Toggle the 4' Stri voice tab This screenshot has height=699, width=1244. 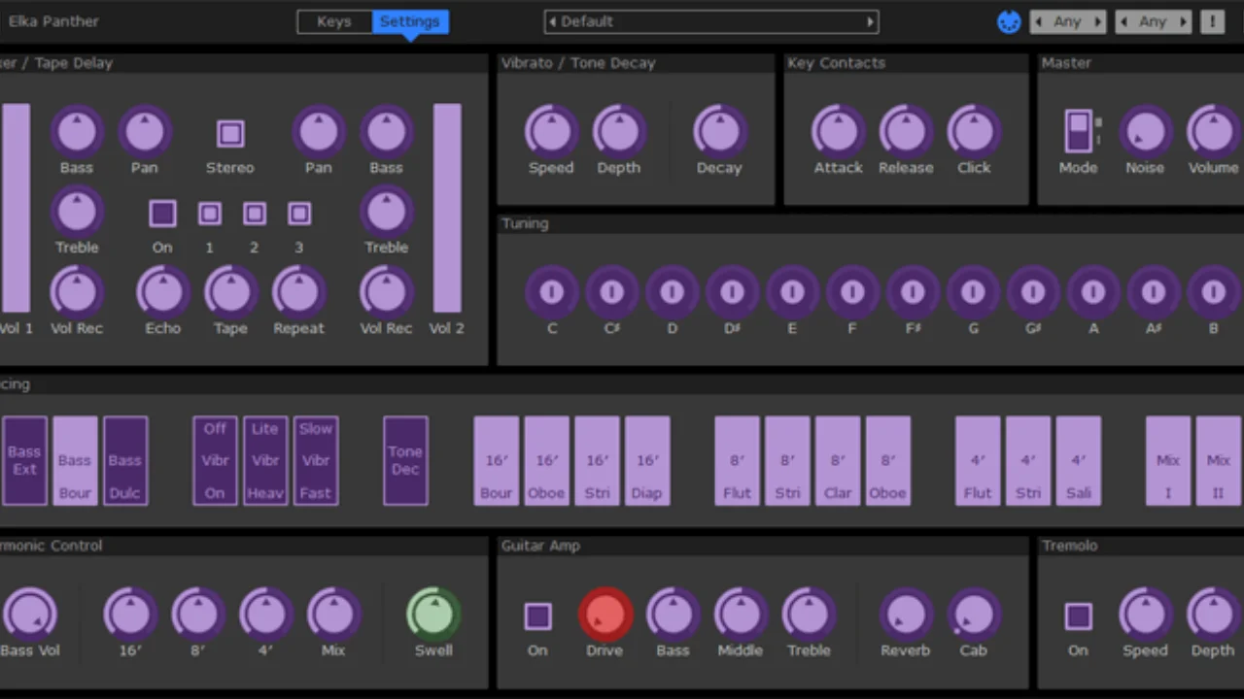[1028, 461]
